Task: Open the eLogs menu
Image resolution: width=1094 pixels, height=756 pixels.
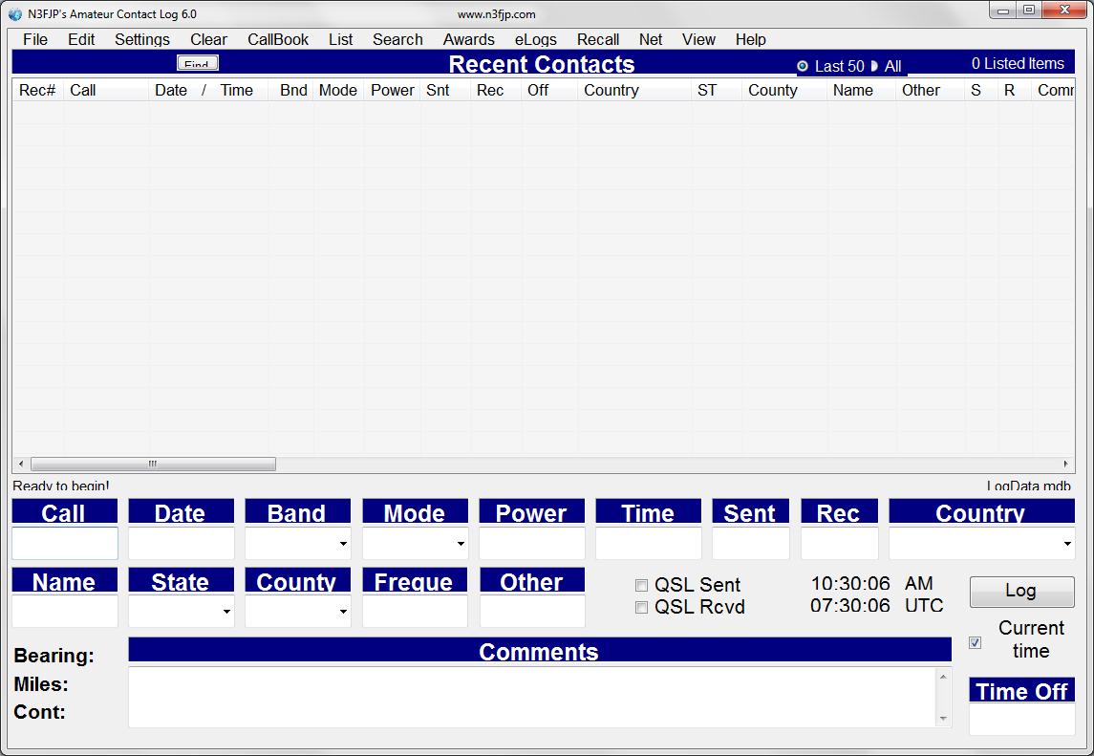Action: [535, 39]
